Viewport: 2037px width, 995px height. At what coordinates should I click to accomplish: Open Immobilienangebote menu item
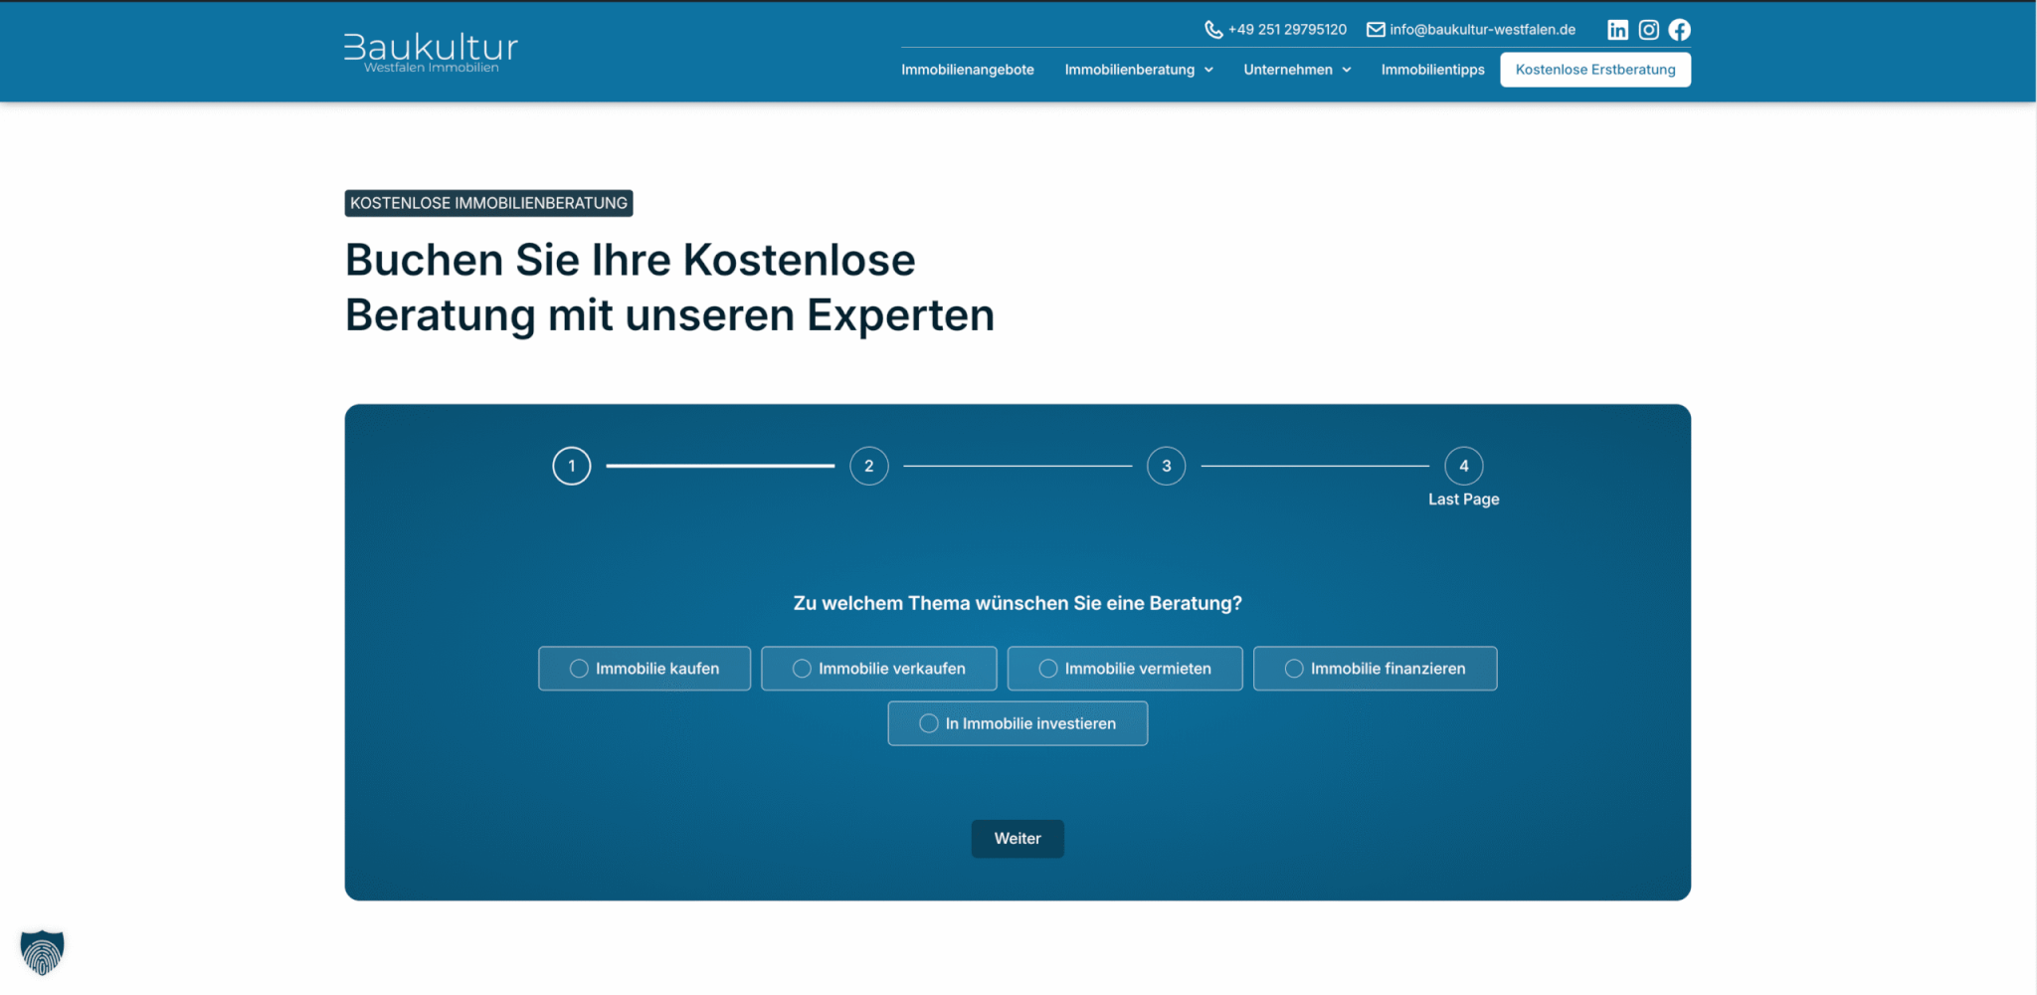(x=967, y=70)
